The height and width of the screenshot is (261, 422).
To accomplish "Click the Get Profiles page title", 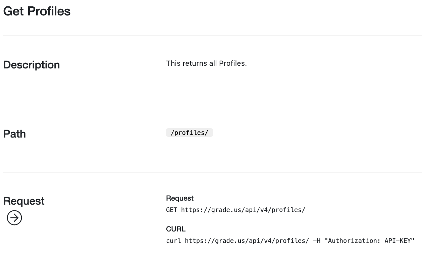I will (x=37, y=11).
